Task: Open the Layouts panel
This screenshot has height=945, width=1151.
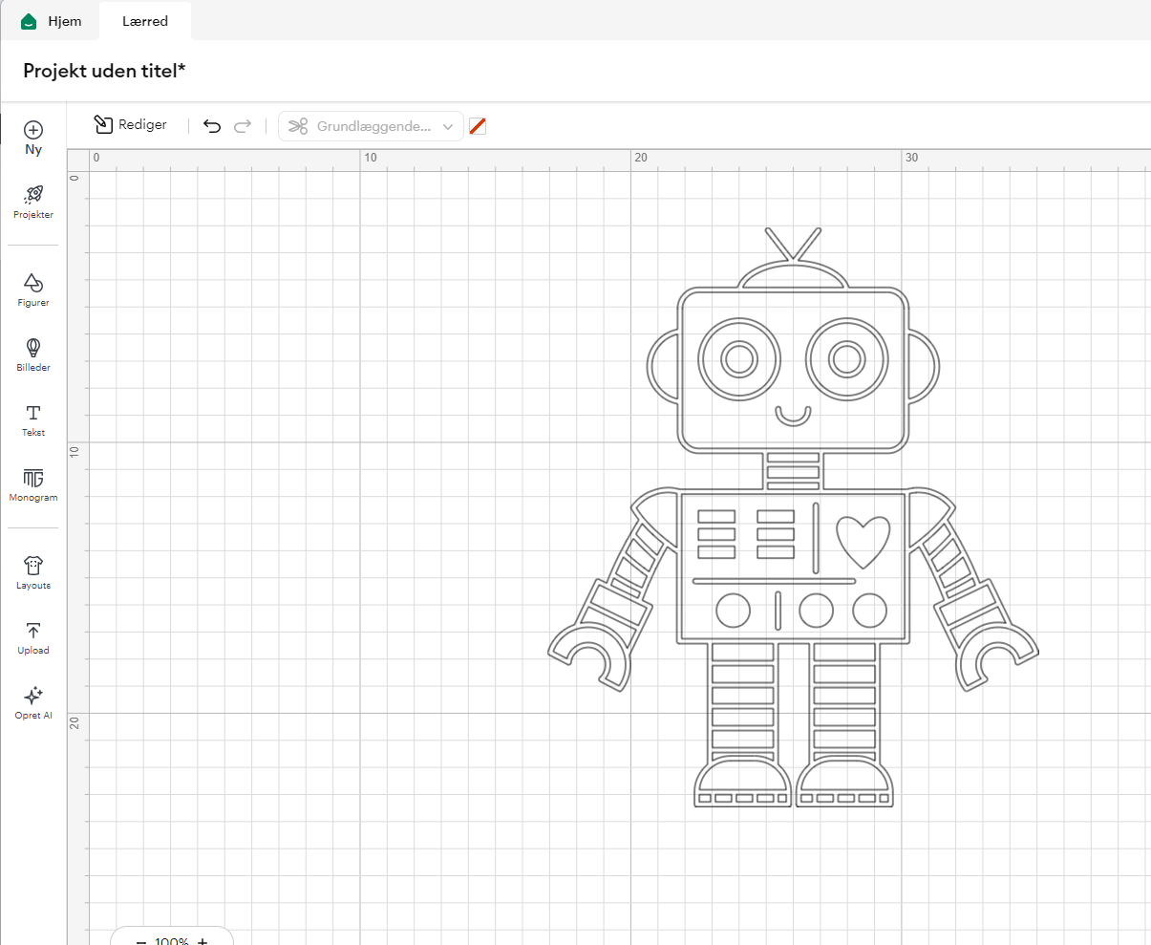Action: (33, 572)
